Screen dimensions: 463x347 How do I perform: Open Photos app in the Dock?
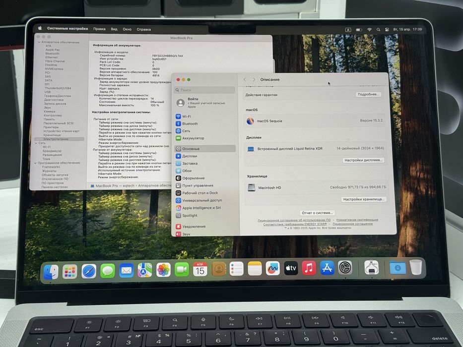tap(163, 270)
